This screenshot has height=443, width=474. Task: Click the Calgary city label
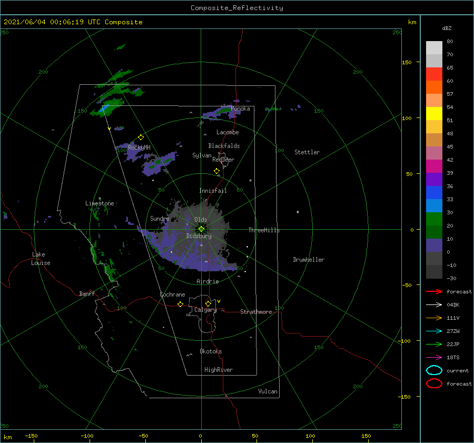pyautogui.click(x=205, y=310)
